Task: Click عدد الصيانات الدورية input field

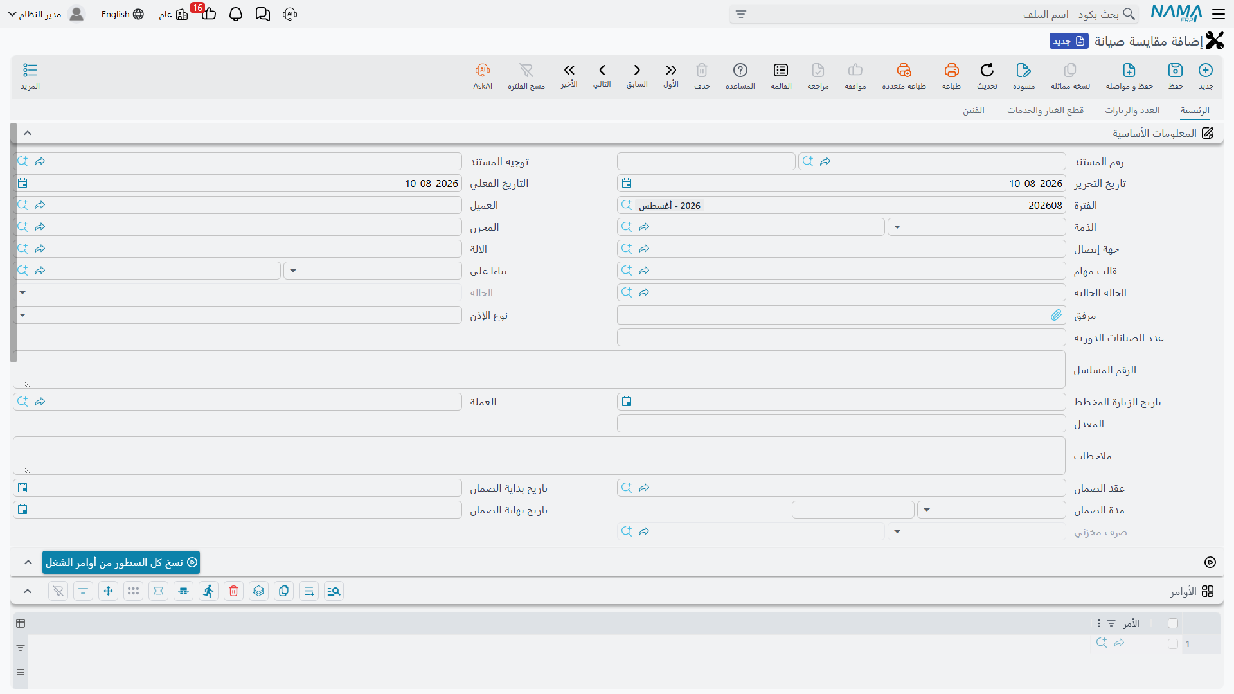Action: point(841,337)
